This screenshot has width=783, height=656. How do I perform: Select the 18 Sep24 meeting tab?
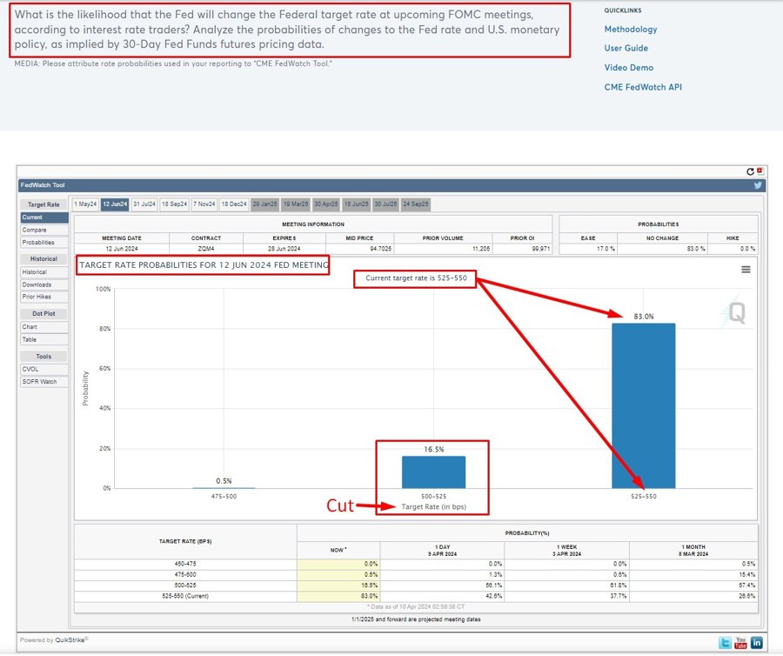(174, 204)
